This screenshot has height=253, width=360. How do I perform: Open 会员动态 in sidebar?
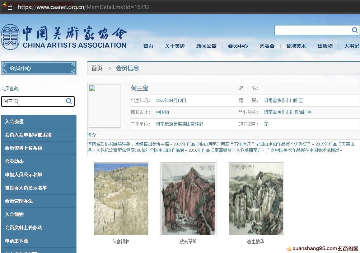click(38, 161)
